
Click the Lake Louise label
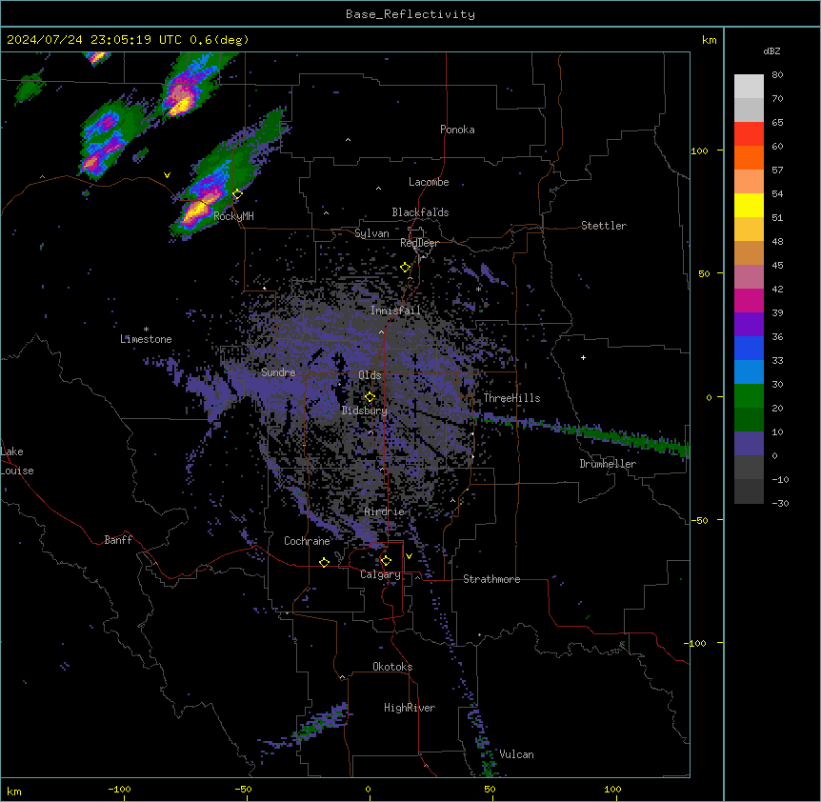click(17, 461)
